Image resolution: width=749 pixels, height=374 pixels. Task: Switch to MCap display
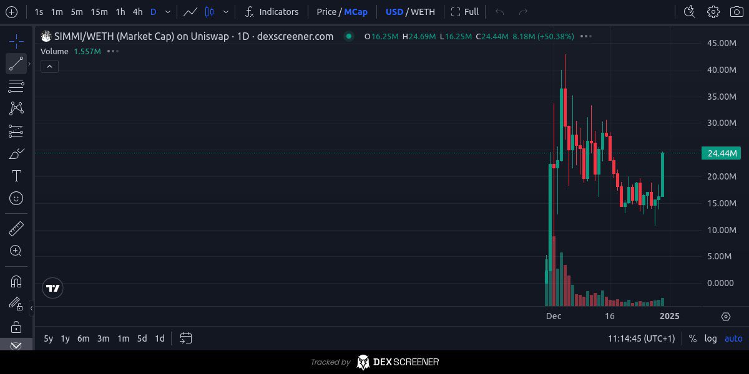pyautogui.click(x=356, y=12)
